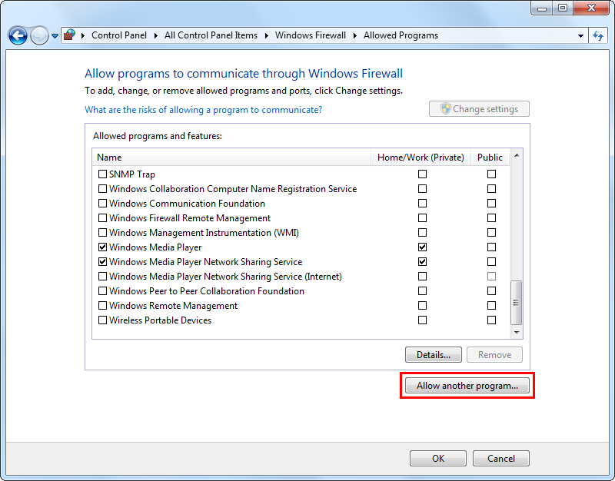The height and width of the screenshot is (481, 615).
Task: Click the Cancel button
Action: (x=501, y=458)
